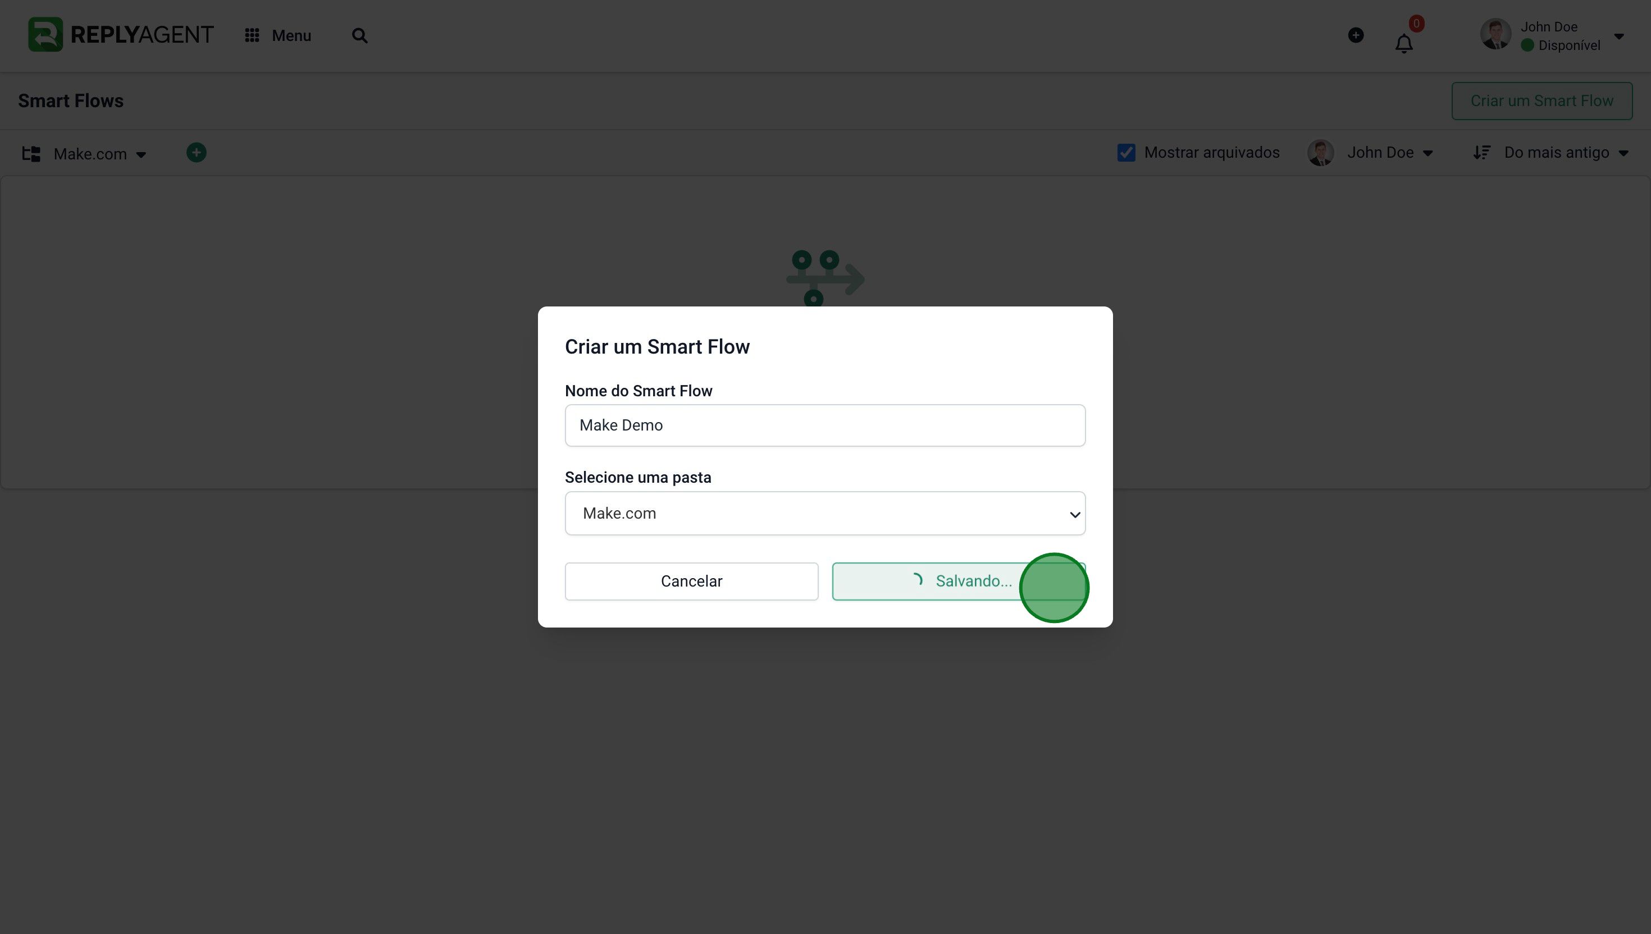
Task: Open the Do mais antigo sort dropdown
Action: coord(1566,153)
